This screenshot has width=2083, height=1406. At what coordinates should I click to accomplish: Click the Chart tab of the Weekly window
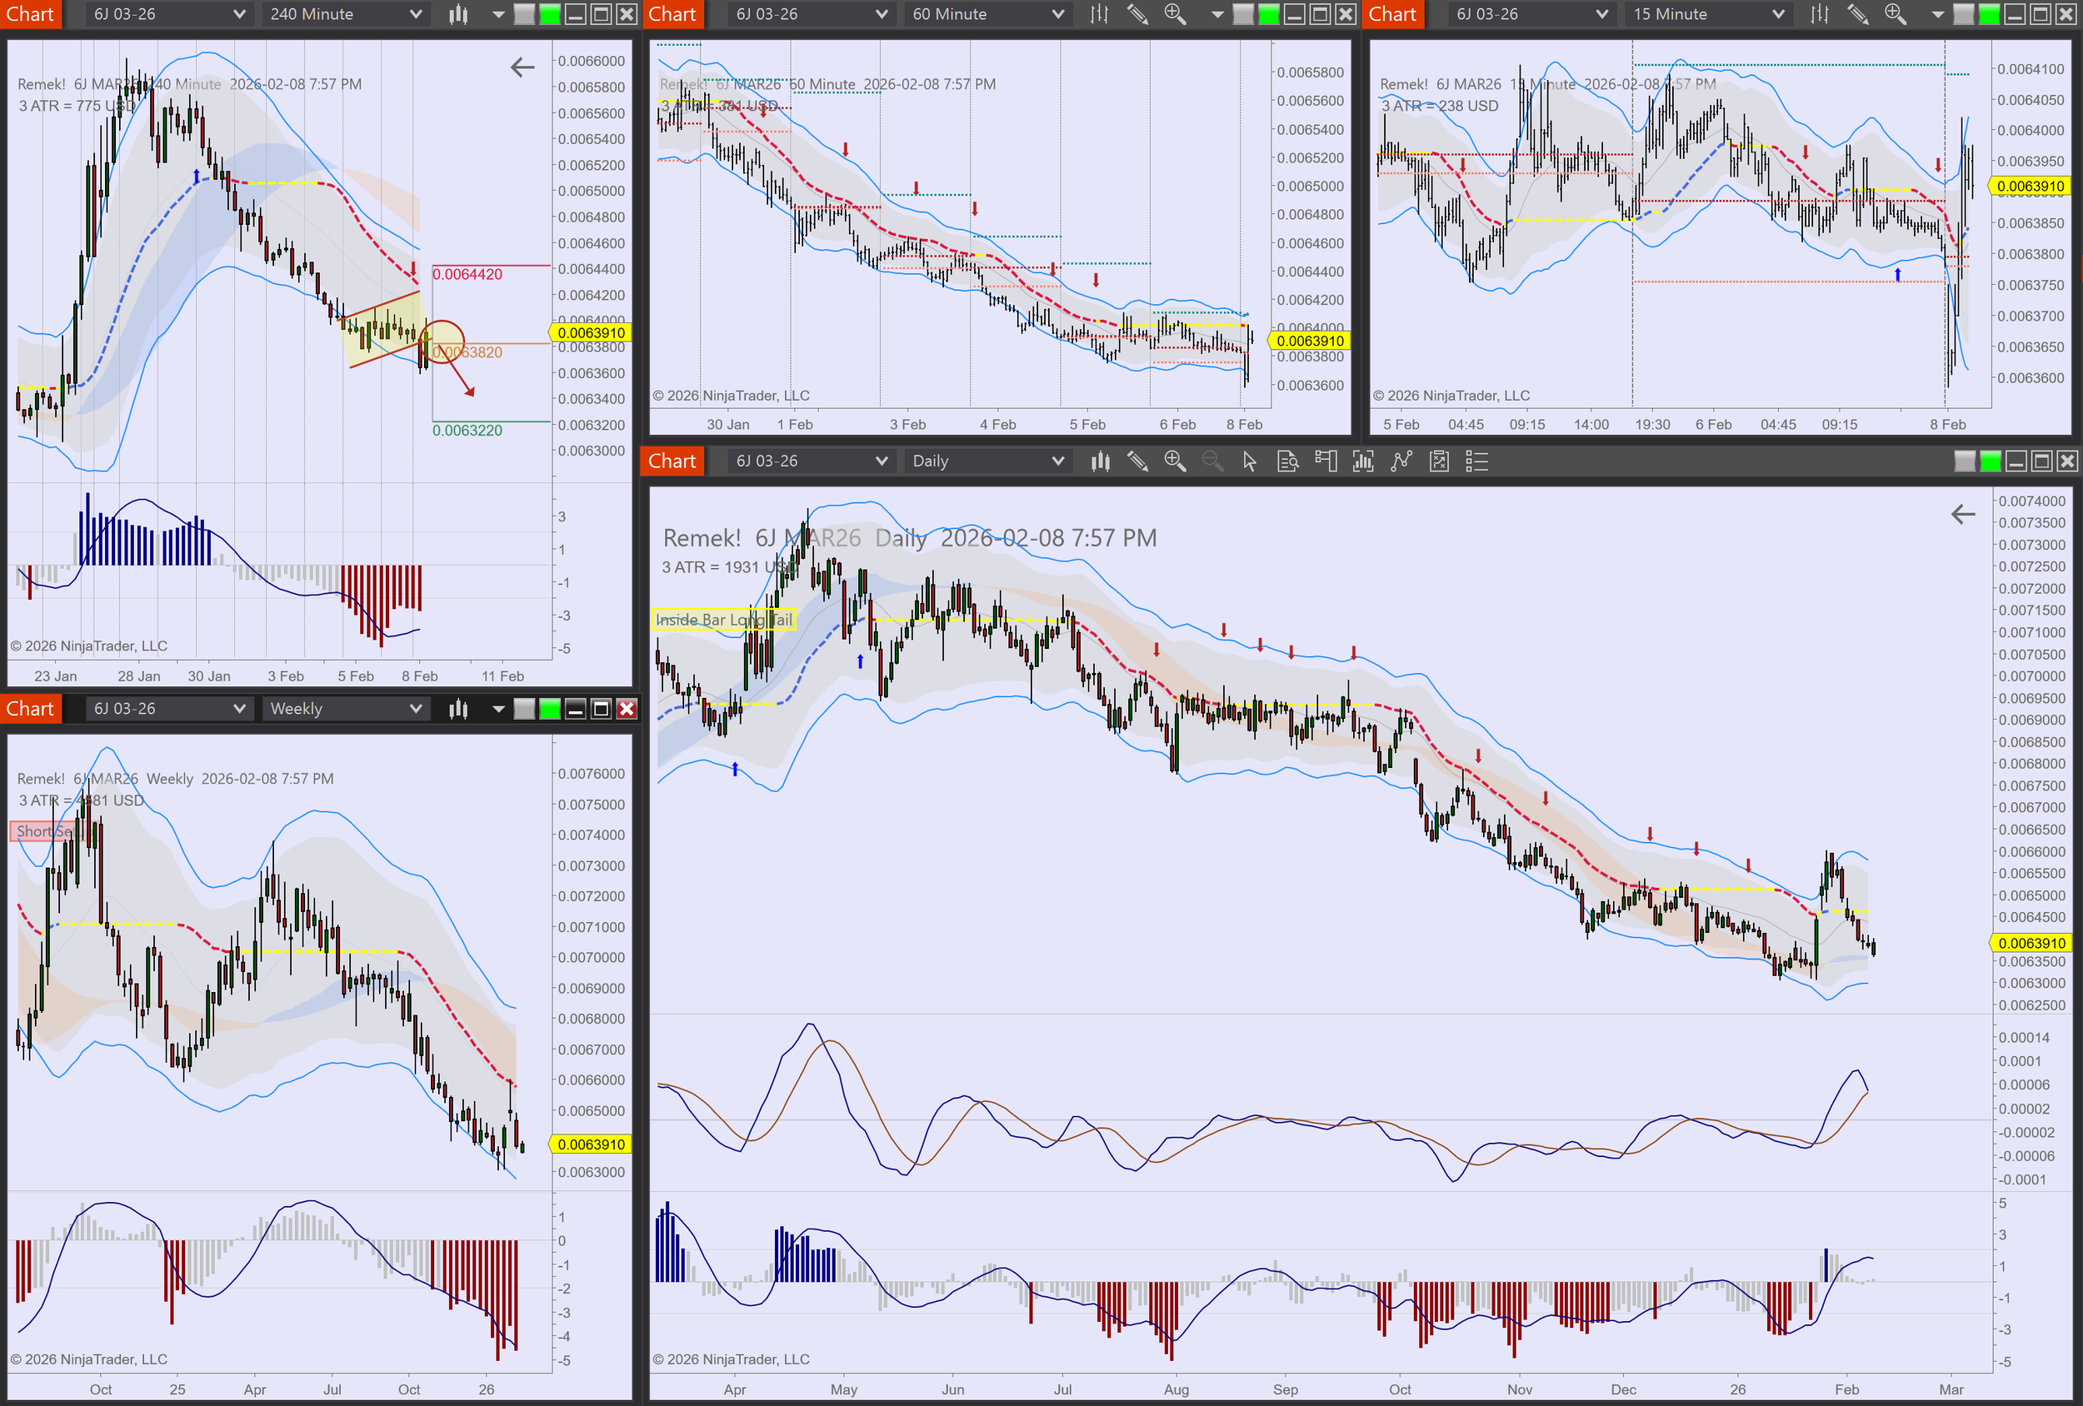[x=31, y=709]
